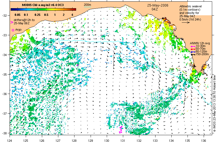Select the red 50-70m ANMN arrow
This screenshot has width=219, height=142.
(193, 49)
